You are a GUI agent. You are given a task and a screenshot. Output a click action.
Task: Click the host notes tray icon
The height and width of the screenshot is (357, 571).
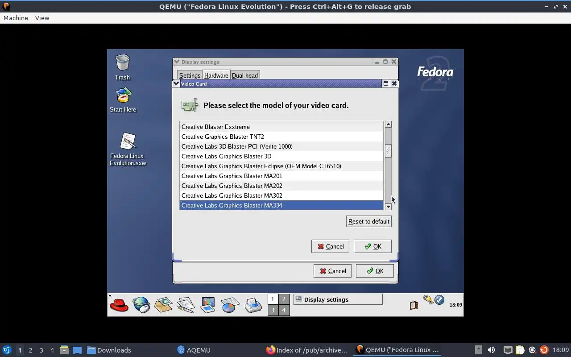(520, 350)
